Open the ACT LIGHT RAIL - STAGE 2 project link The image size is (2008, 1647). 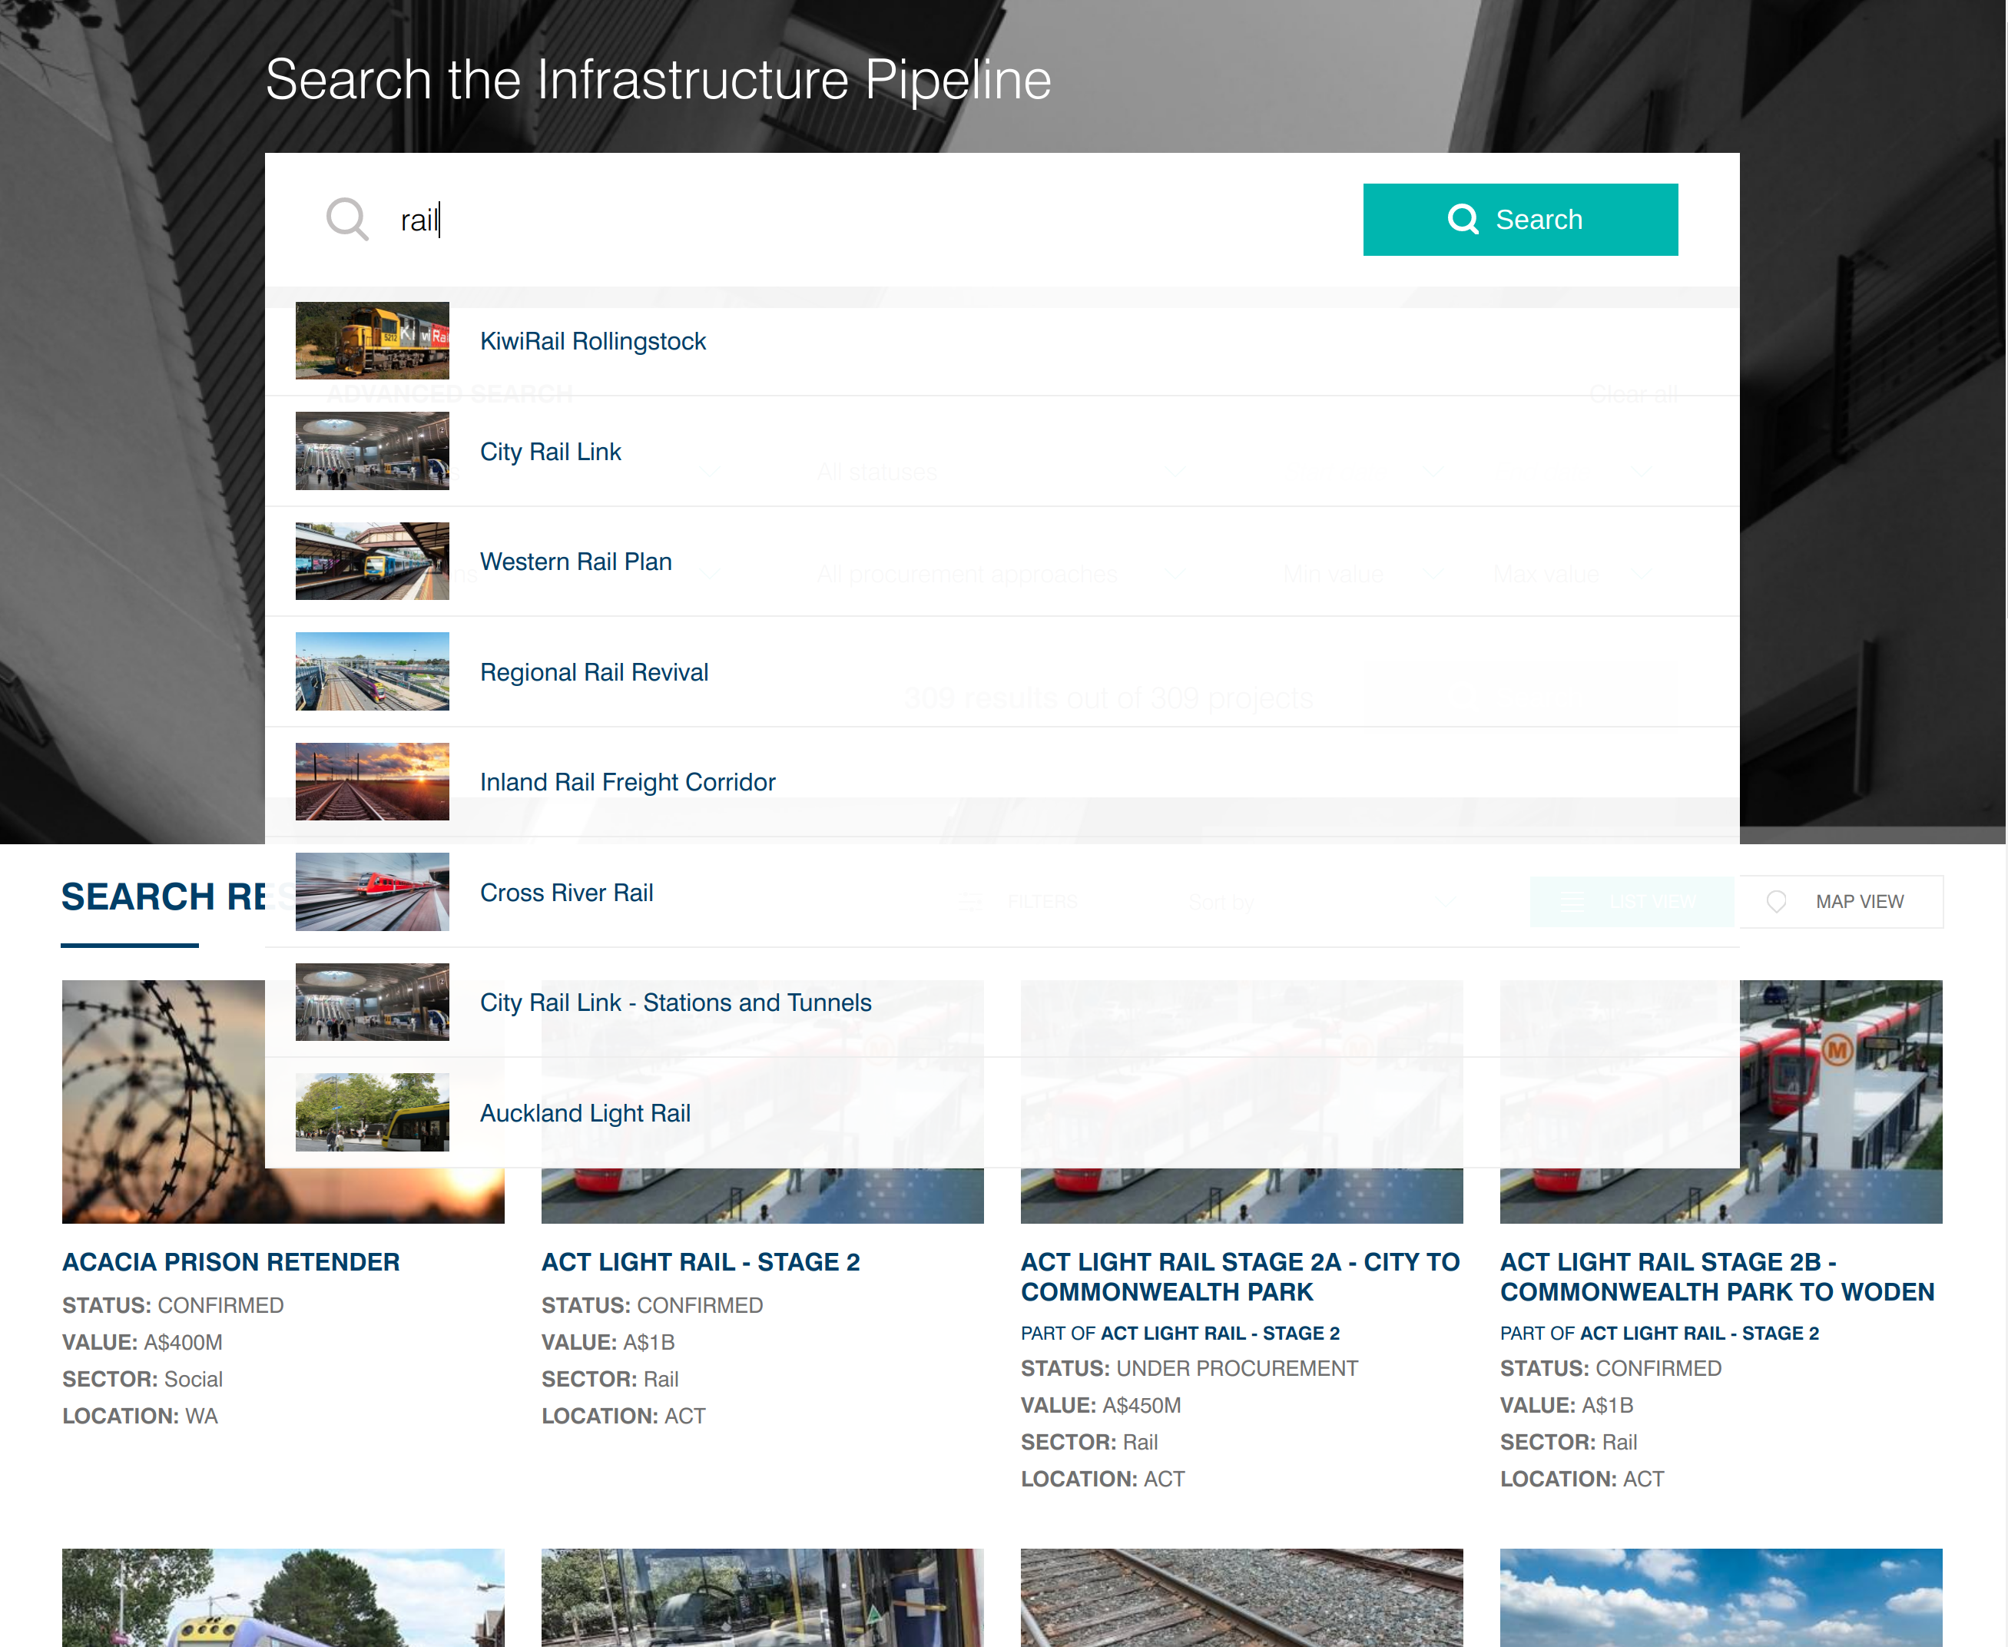(x=701, y=1262)
